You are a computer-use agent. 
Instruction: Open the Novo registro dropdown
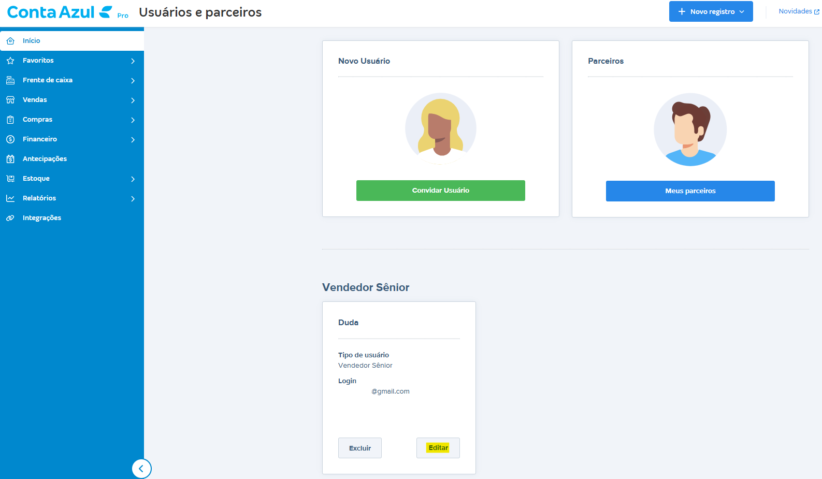pos(711,11)
